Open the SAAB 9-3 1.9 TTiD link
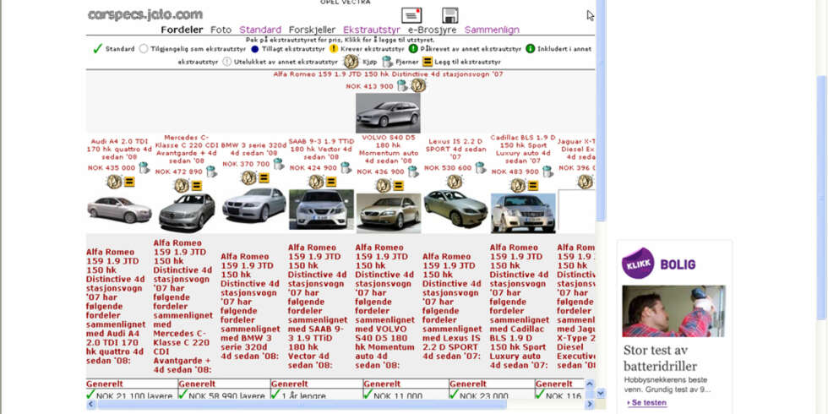 point(321,149)
